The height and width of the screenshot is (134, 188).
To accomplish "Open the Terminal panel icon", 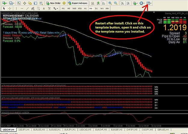I will [x=35, y=3].
